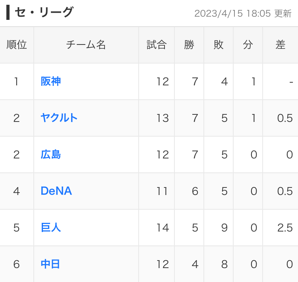Open the 中日 team link

click(x=50, y=264)
